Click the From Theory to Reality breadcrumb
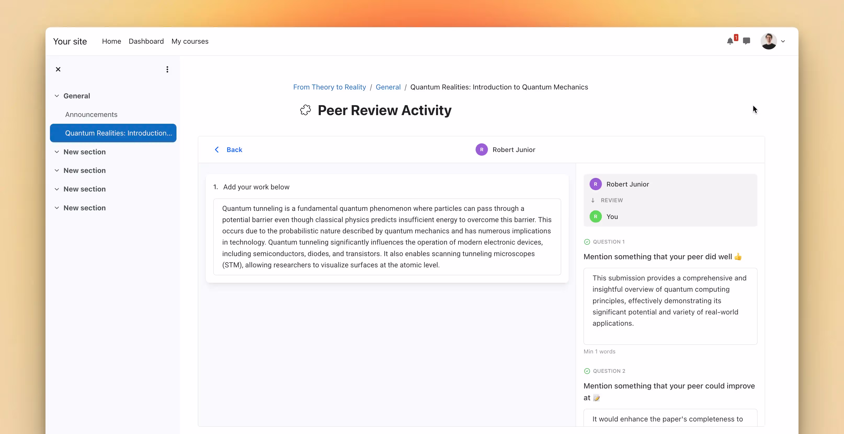Screen dimensions: 844x434 point(329,87)
